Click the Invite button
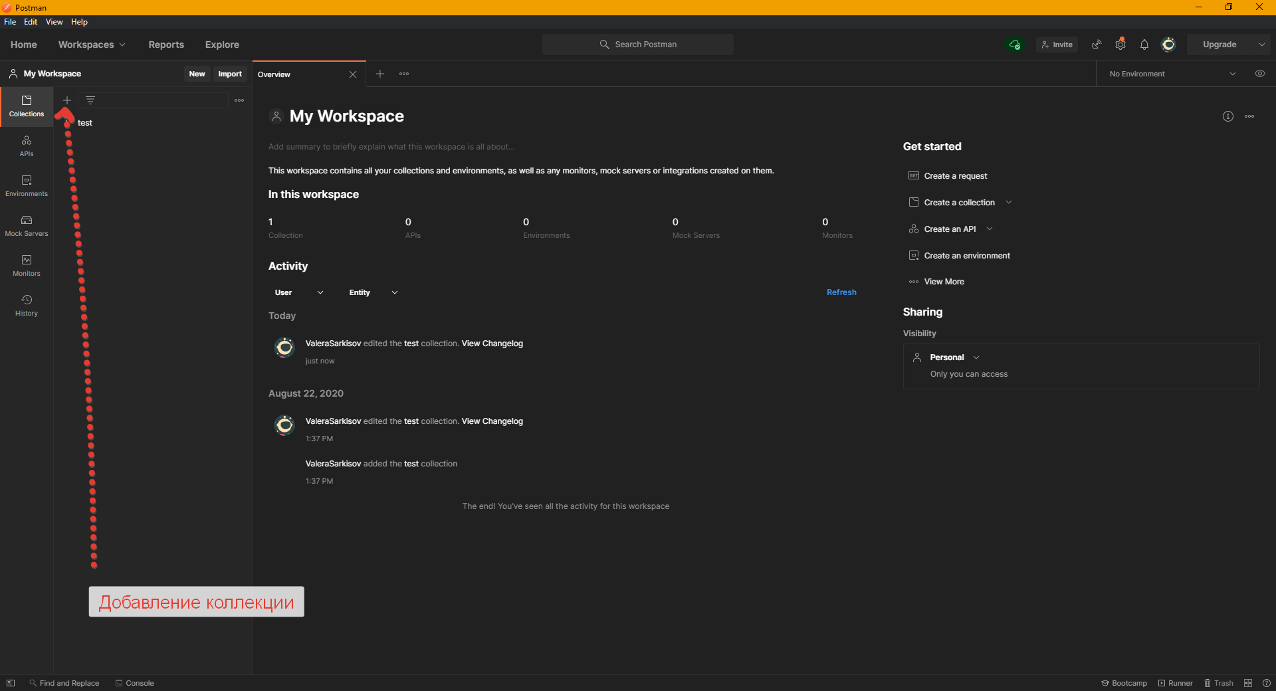This screenshot has width=1276, height=691. [1057, 45]
